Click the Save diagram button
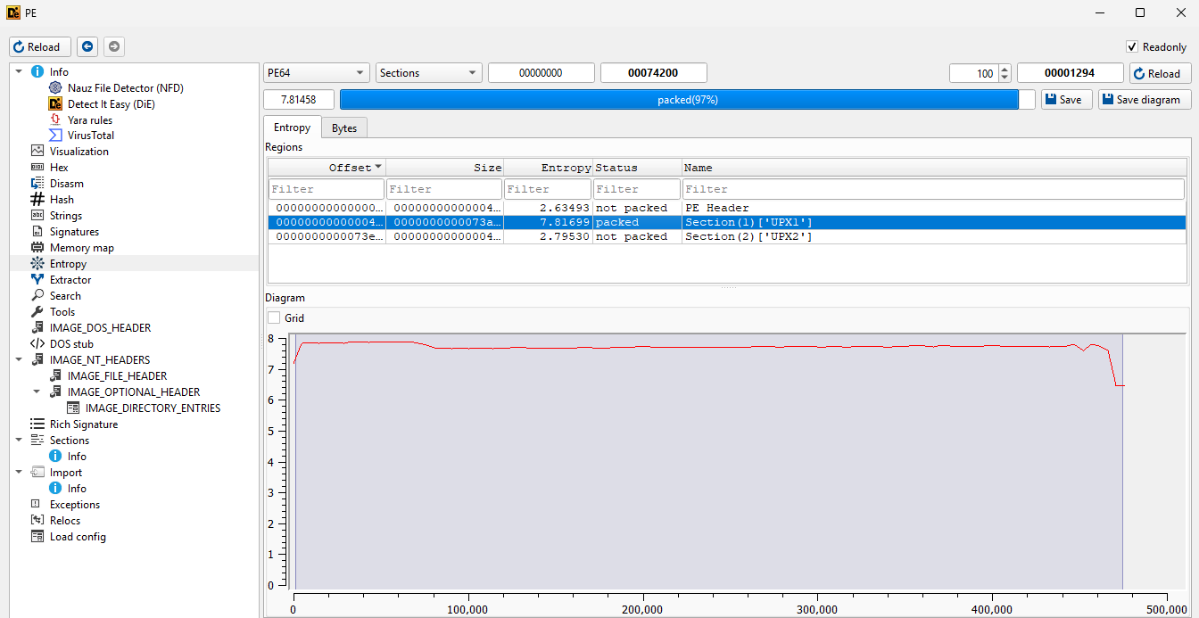This screenshot has height=618, width=1199. click(1145, 100)
